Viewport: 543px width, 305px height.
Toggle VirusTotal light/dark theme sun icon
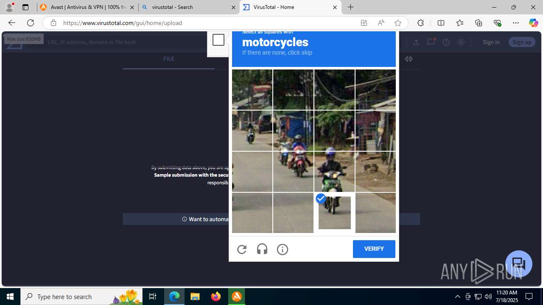(461, 42)
